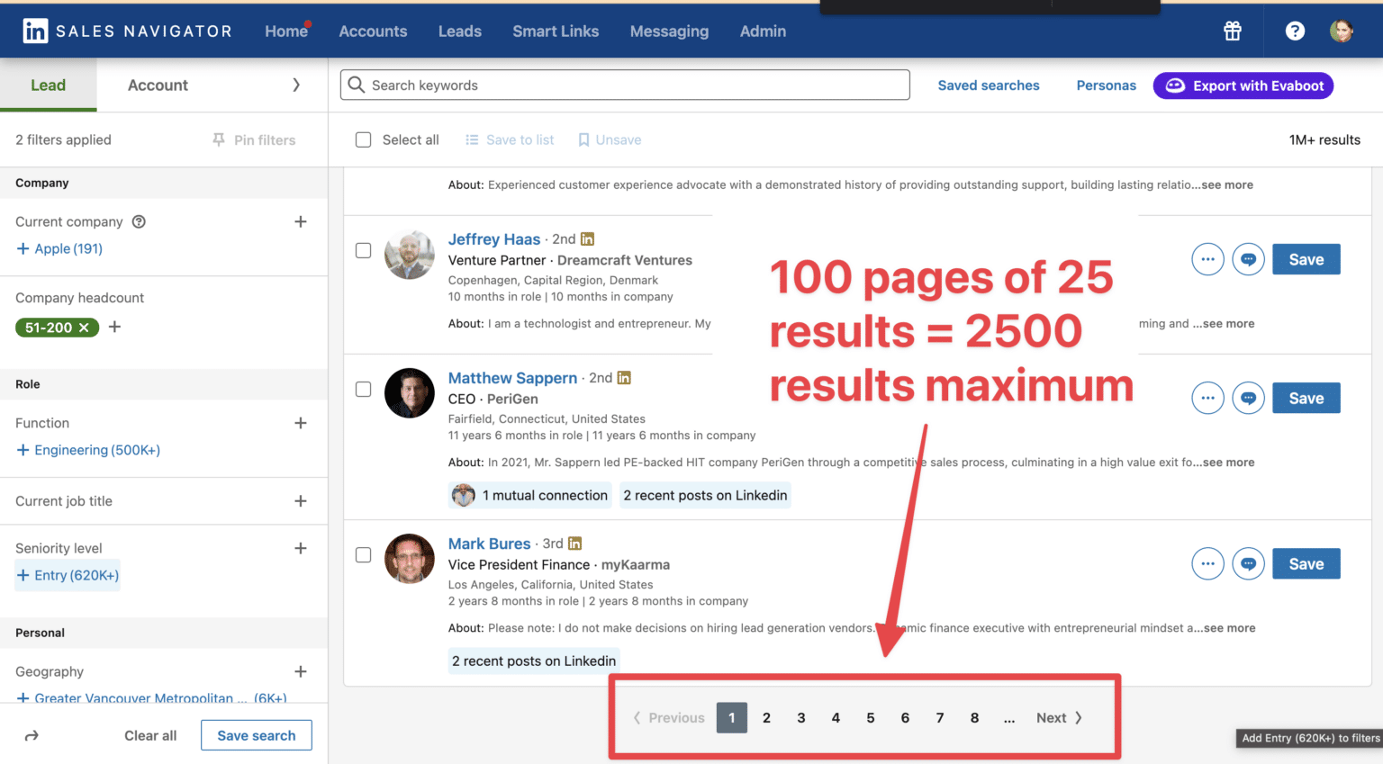Switch to the Accounts navigation item
The height and width of the screenshot is (764, 1383).
click(373, 31)
